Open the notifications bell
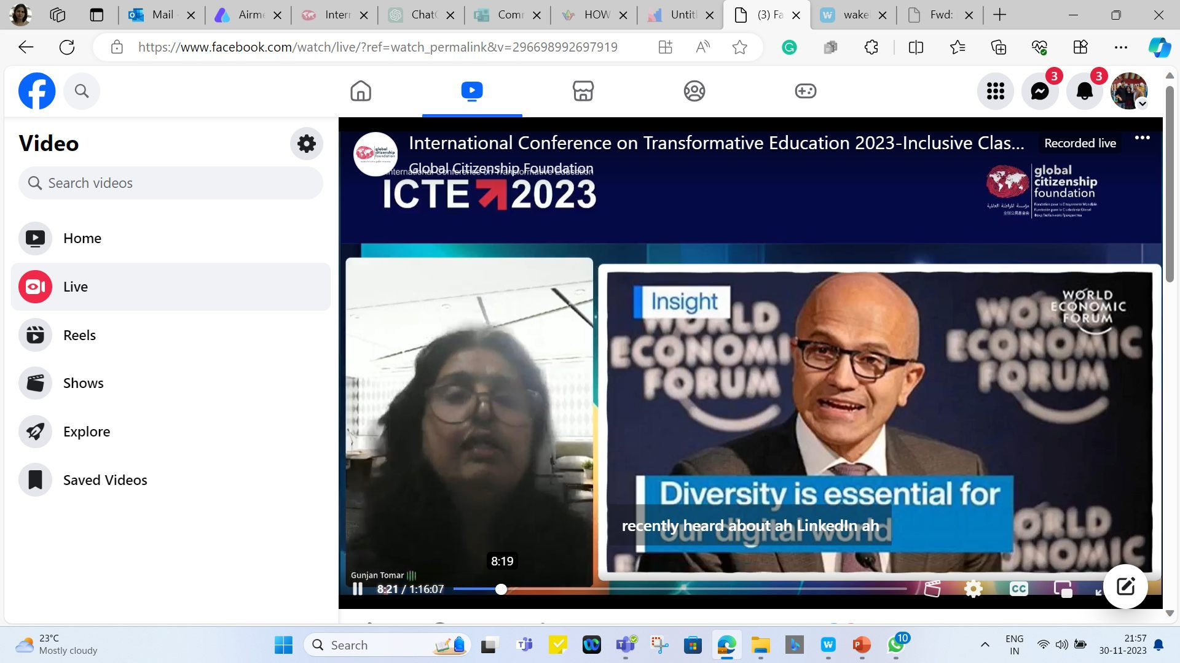 coord(1085,91)
